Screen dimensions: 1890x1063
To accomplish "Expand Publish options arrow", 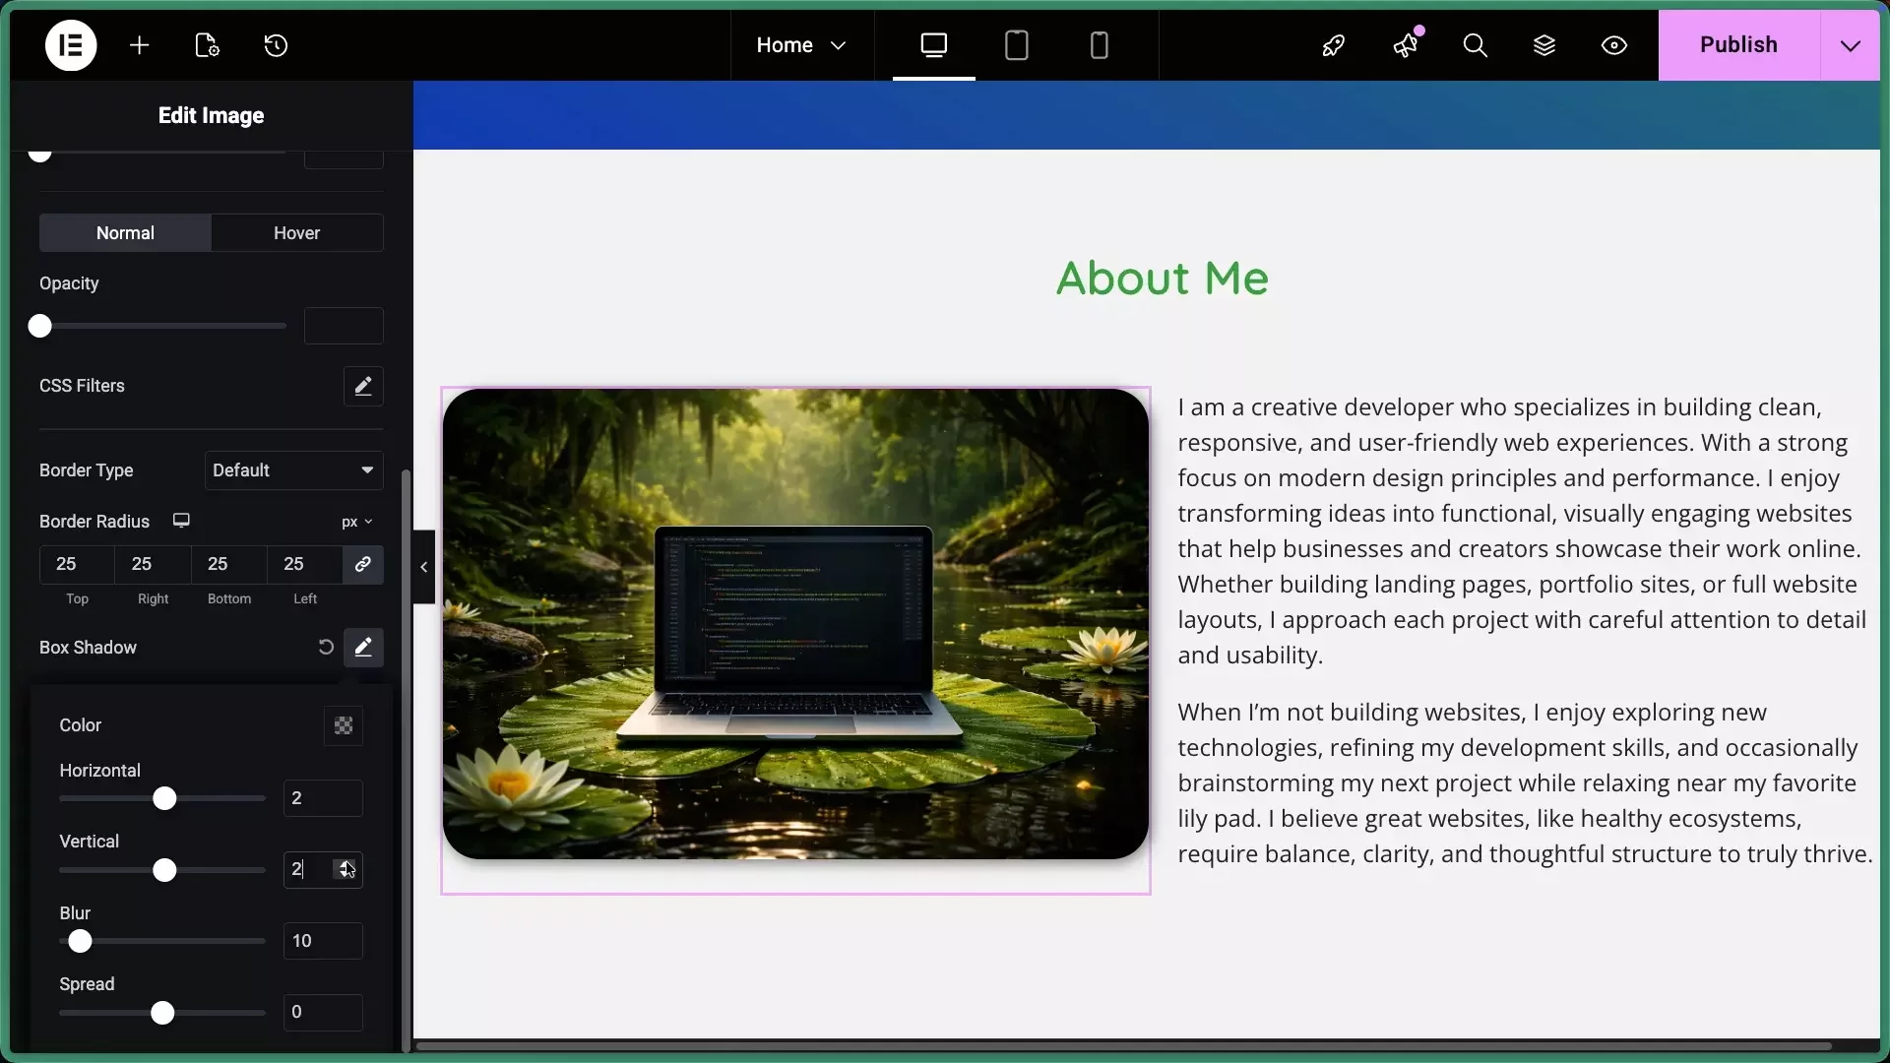I will click(1851, 45).
